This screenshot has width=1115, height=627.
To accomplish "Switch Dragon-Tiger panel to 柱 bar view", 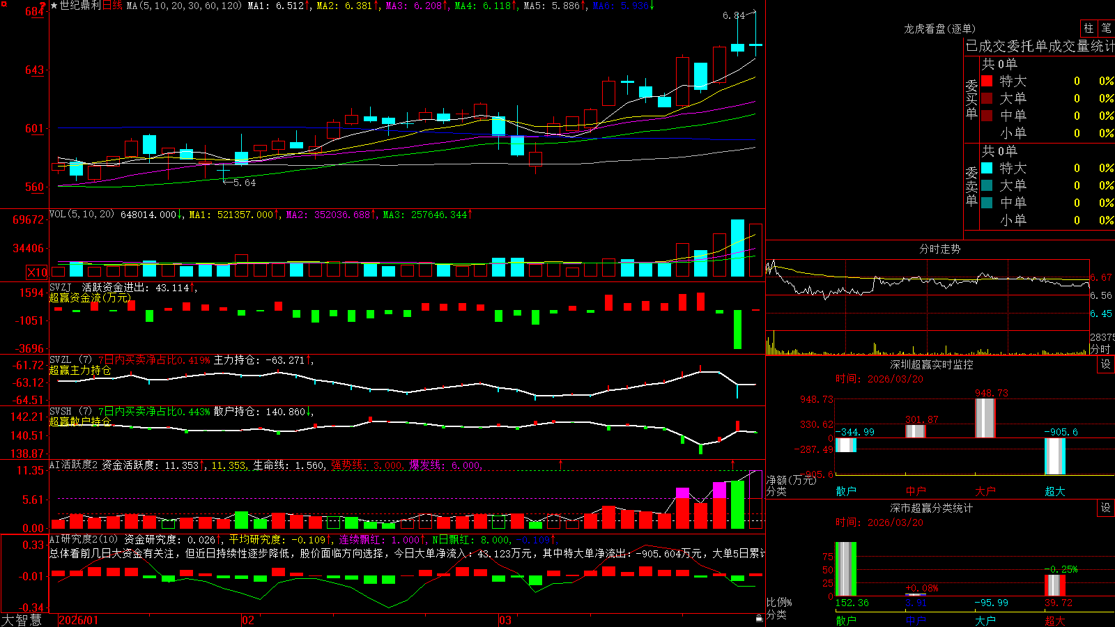I will click(1089, 28).
